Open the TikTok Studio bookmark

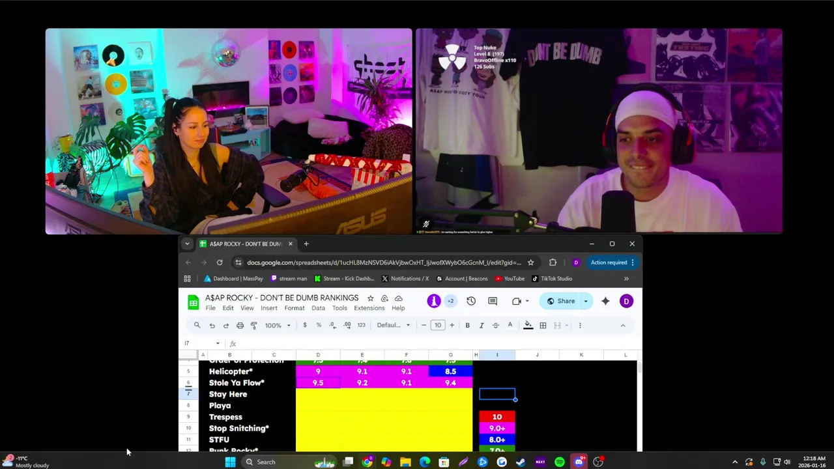pyautogui.click(x=552, y=279)
